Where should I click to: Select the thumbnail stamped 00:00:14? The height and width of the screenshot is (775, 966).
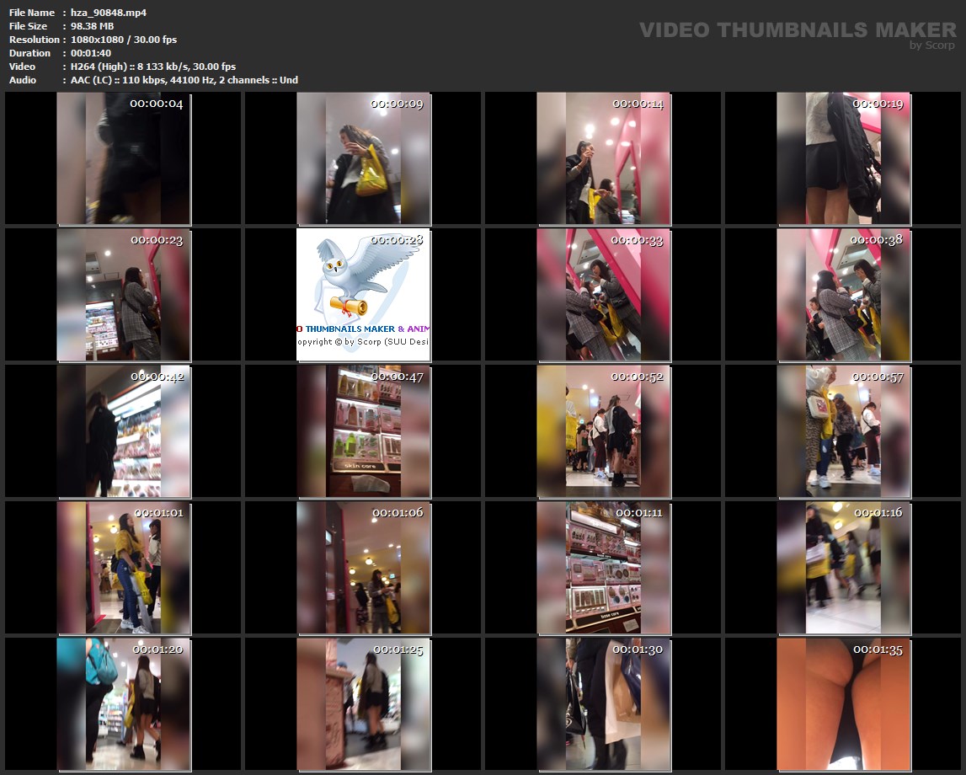(x=604, y=159)
